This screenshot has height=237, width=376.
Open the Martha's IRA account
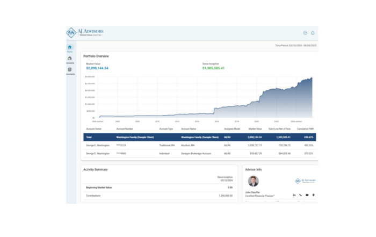tap(188, 145)
